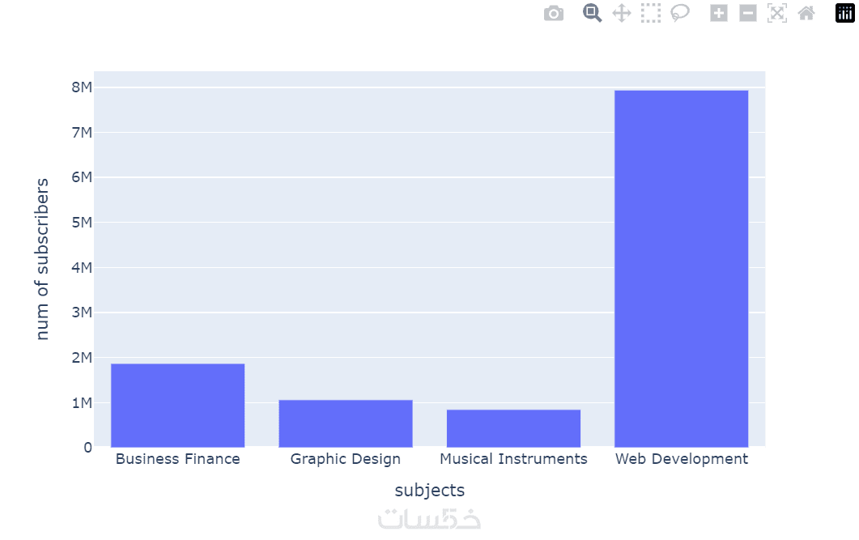Open the Plotly logo link

[x=845, y=13]
